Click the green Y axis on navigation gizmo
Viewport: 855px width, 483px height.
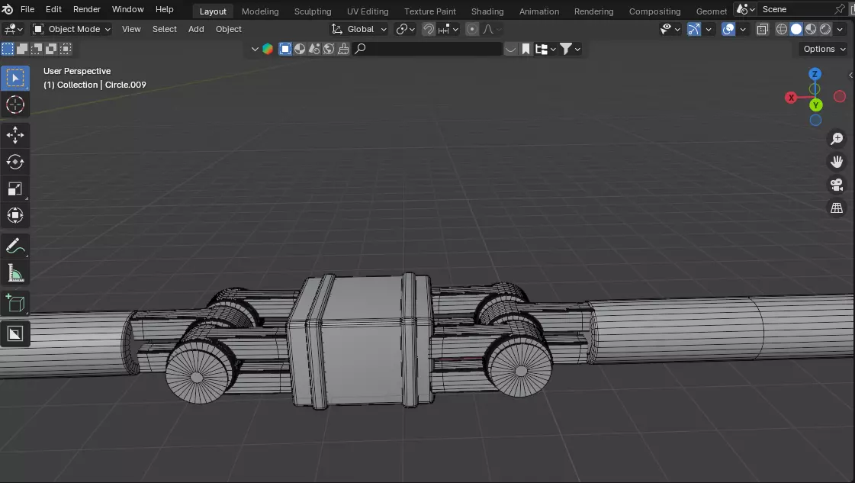[x=816, y=105]
